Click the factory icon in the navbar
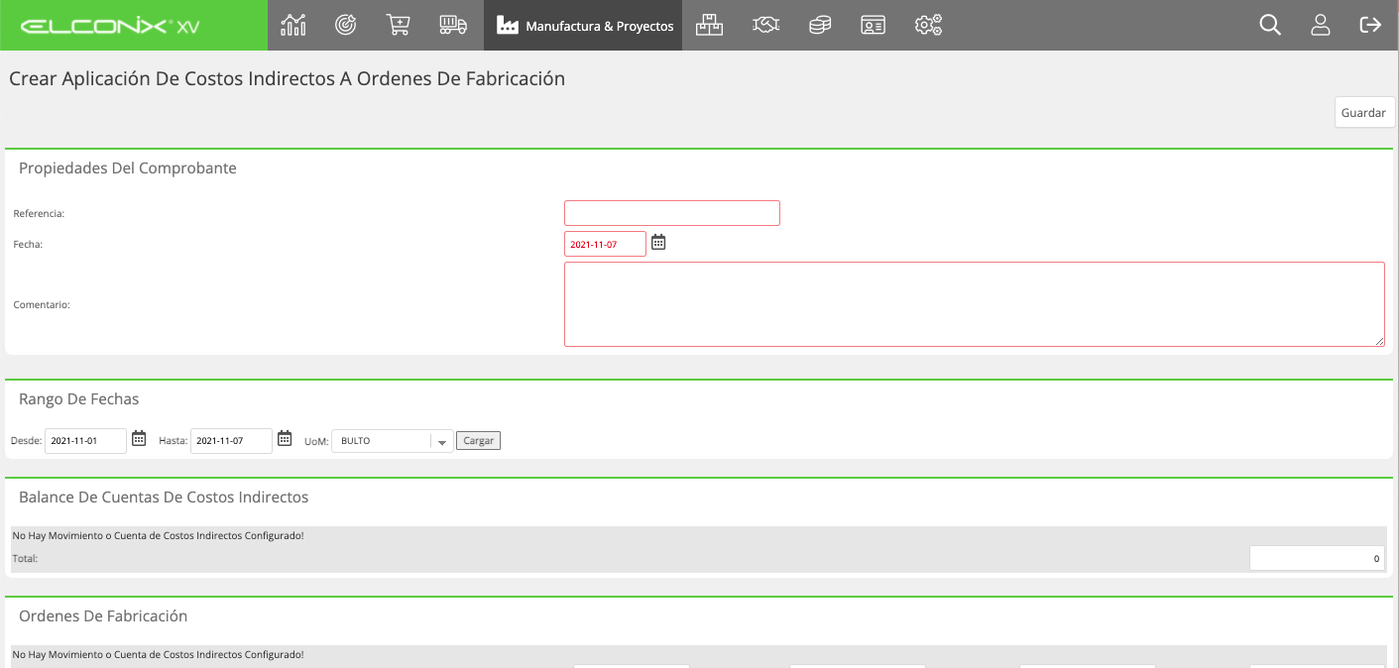Image resolution: width=1399 pixels, height=668 pixels. coord(508,26)
